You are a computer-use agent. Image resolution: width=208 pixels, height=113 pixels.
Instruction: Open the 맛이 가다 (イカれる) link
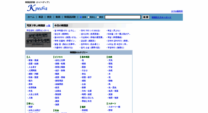[90, 30]
